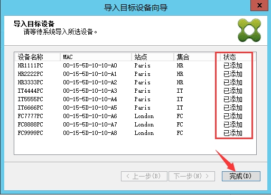This screenshot has height=195, width=271.
Task: Click MAC address 00-15-5D-10-10-A1
Action: click(90, 74)
